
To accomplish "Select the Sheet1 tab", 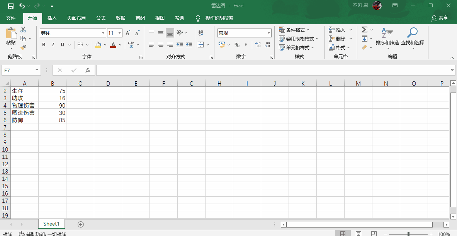I will (x=51, y=224).
